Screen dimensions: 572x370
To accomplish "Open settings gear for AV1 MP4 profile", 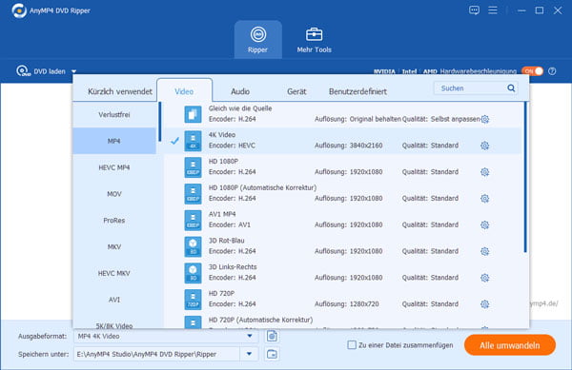I will [x=485, y=225].
